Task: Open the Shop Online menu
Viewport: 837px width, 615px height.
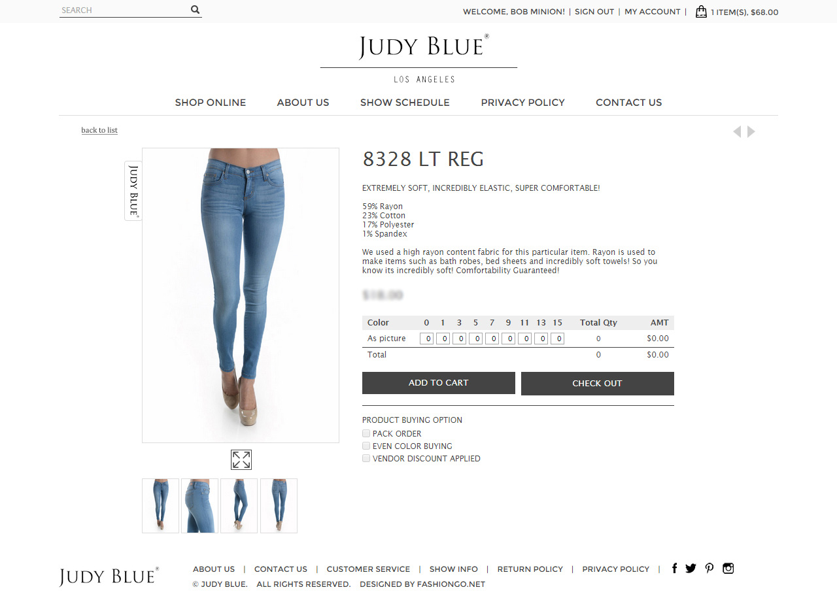Action: click(211, 103)
